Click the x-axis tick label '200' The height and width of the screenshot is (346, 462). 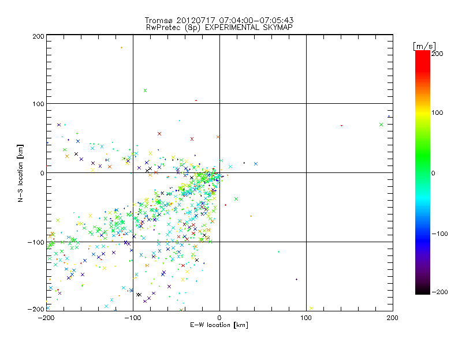coord(393,318)
